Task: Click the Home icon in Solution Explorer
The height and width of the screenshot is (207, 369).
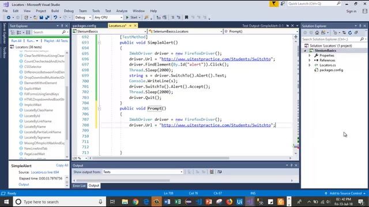Action: click(317, 33)
